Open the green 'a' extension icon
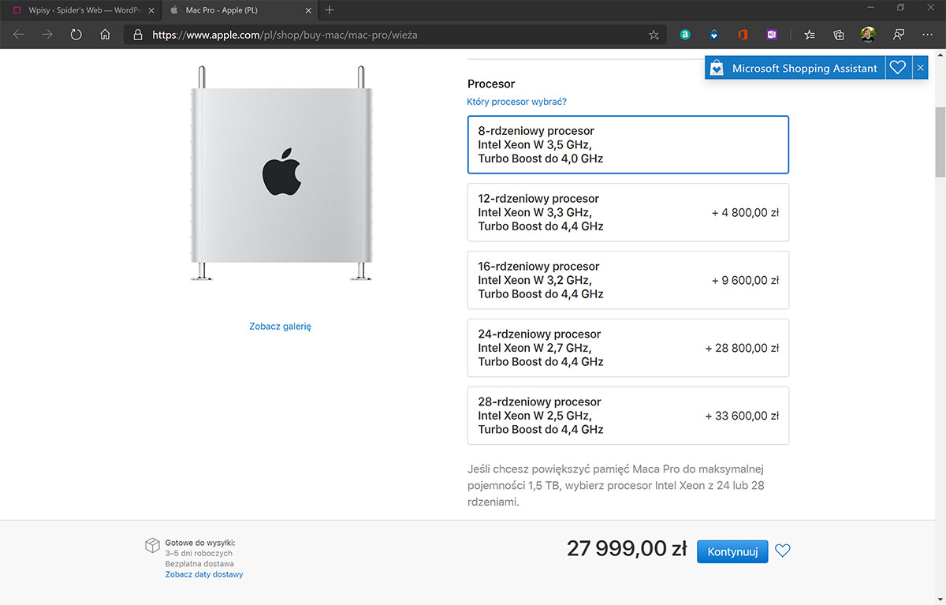The height and width of the screenshot is (605, 946). pos(685,35)
